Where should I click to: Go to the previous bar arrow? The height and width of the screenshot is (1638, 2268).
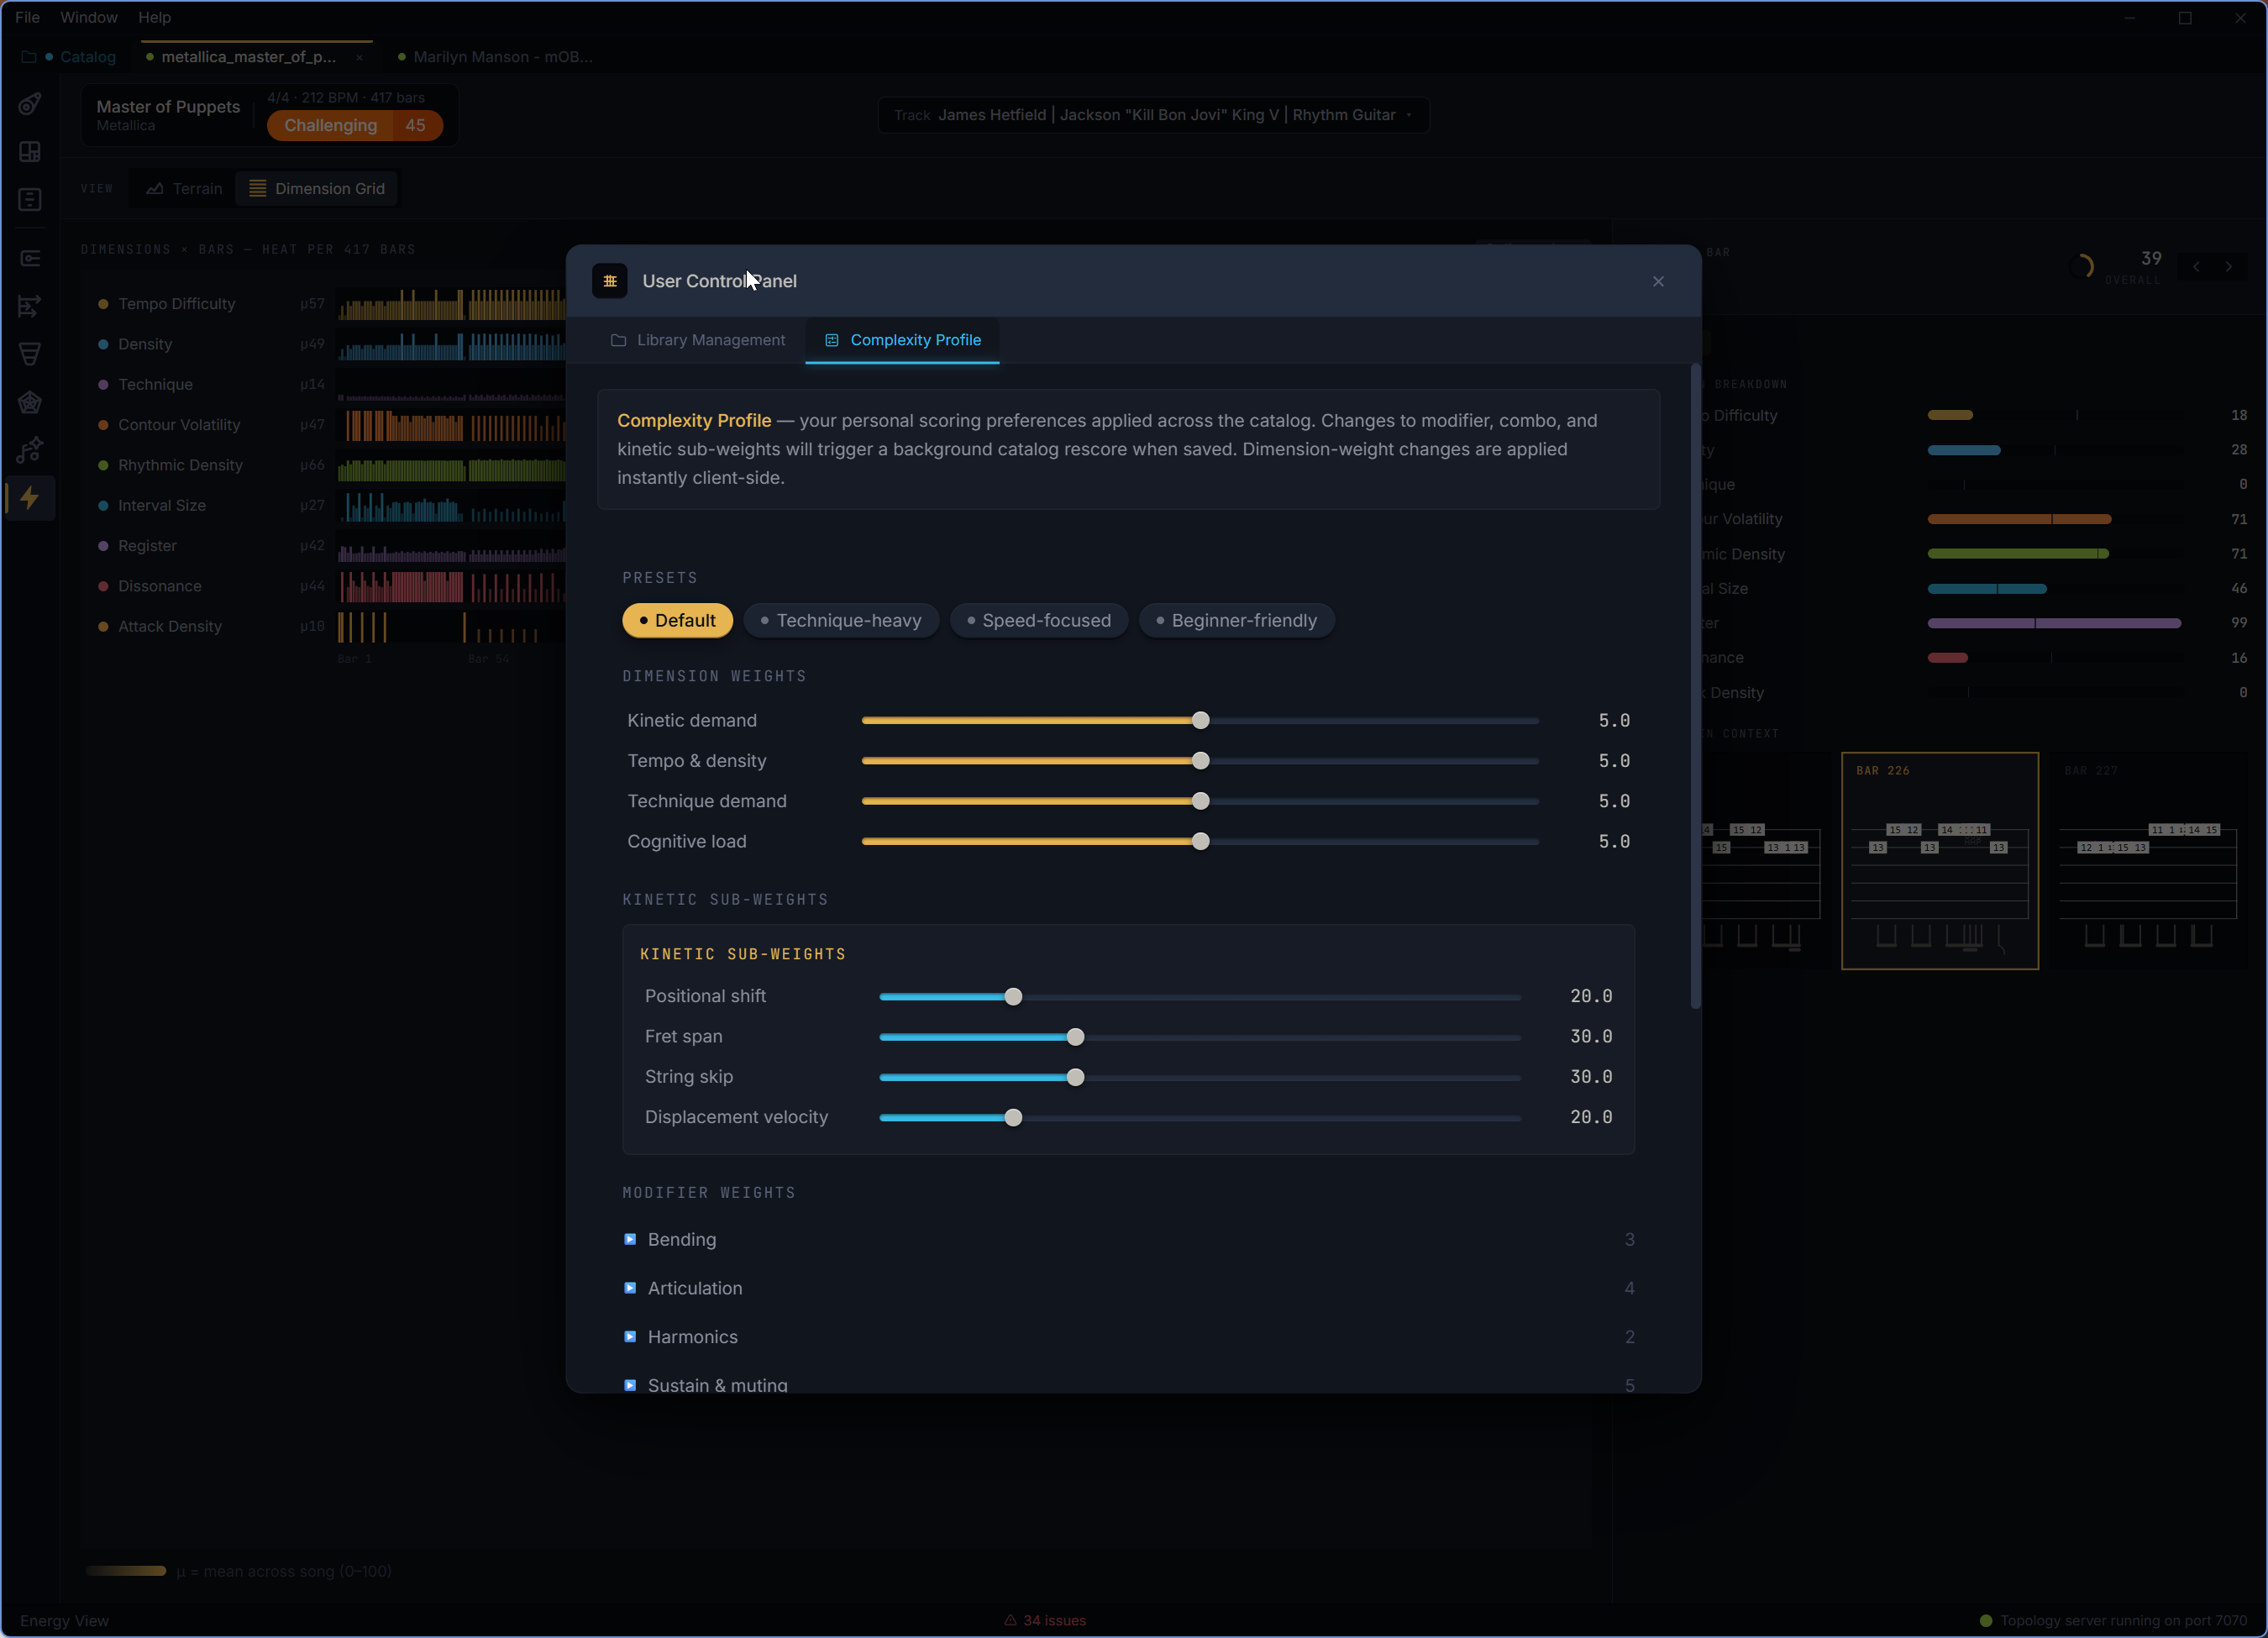click(2196, 266)
